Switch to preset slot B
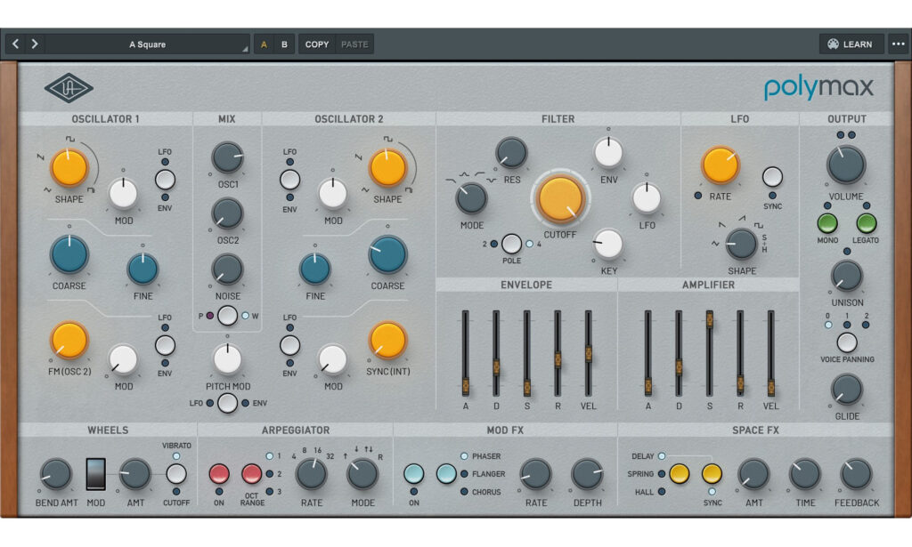Viewport: 912px width, 547px height. point(283,43)
